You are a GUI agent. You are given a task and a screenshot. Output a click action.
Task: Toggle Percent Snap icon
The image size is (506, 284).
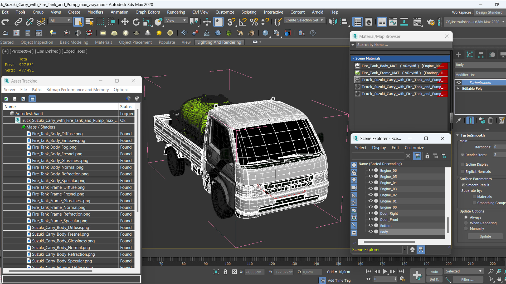[x=254, y=22]
